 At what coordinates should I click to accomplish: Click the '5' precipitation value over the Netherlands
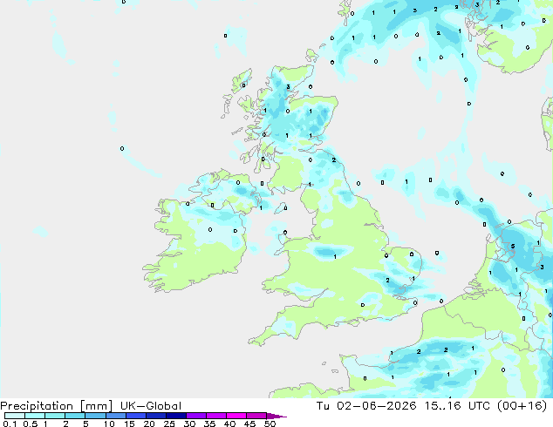tap(513, 247)
